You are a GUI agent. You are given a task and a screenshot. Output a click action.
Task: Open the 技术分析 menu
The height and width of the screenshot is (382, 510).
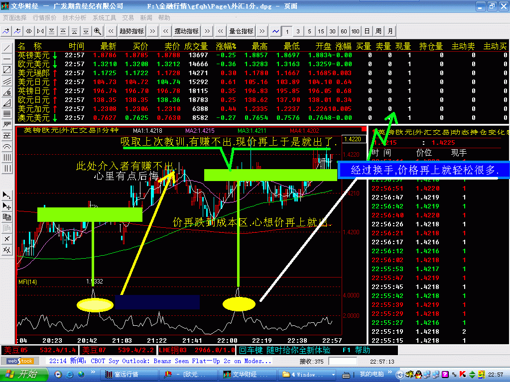pyautogui.click(x=75, y=17)
